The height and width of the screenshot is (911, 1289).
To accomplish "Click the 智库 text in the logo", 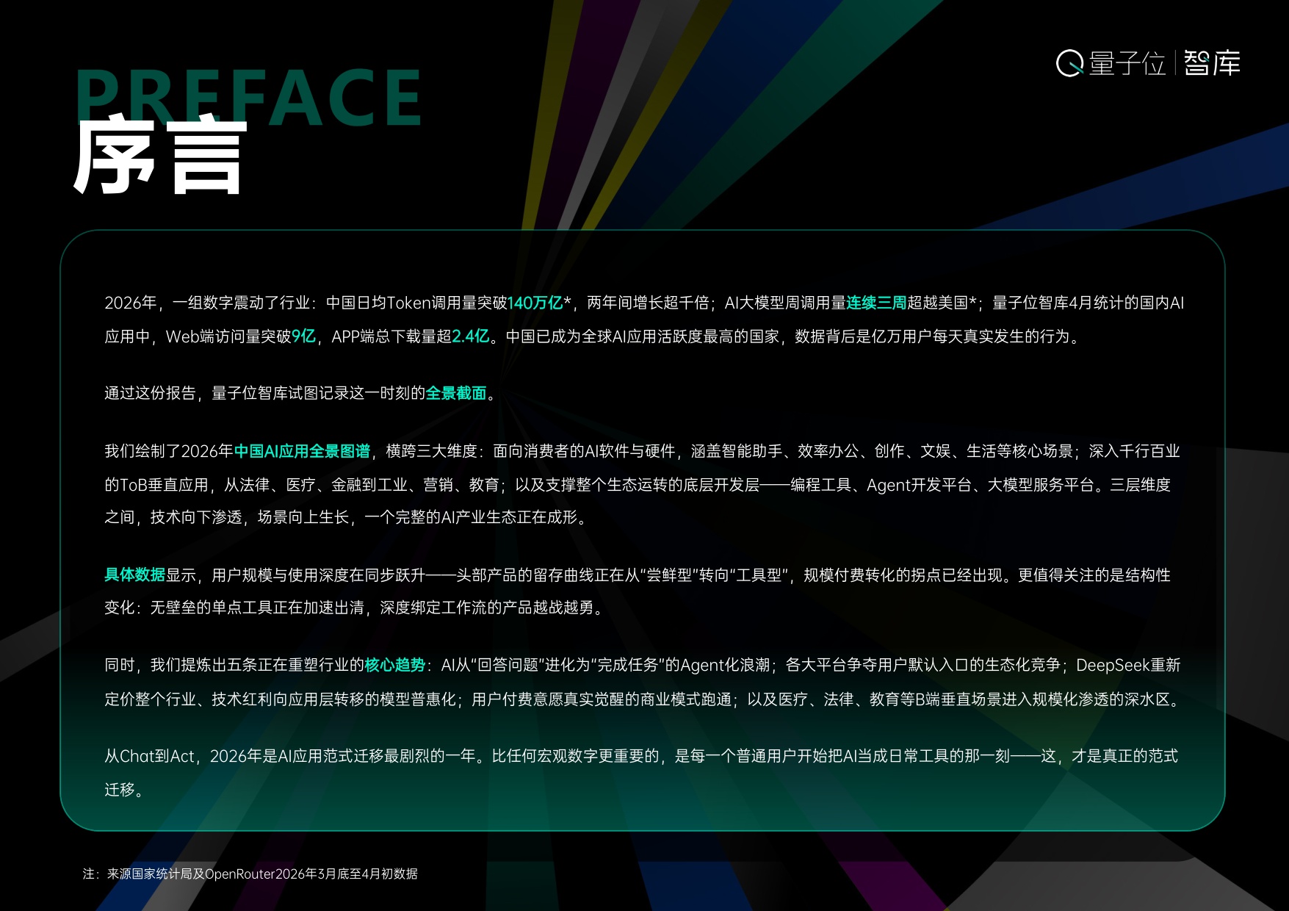I will pyautogui.click(x=1212, y=63).
